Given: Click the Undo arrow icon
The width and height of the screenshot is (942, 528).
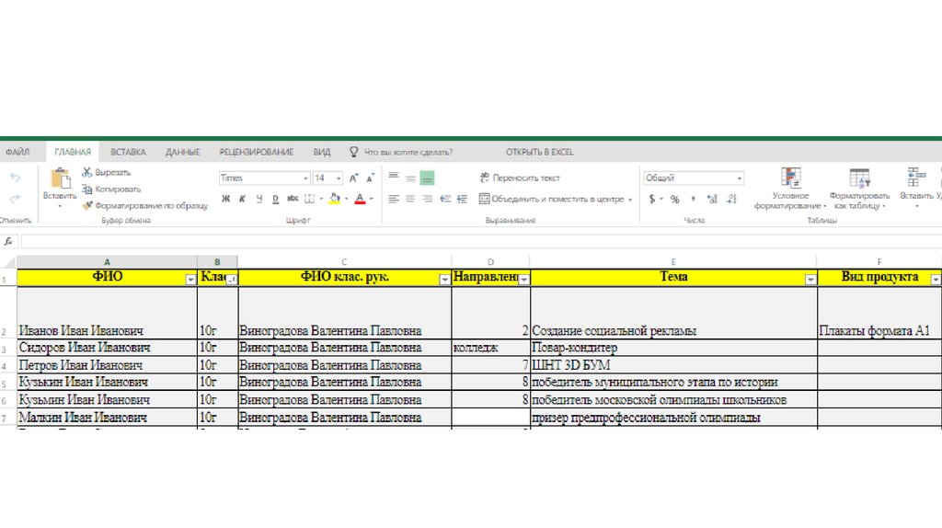Looking at the screenshot, I should pyautogui.click(x=15, y=178).
